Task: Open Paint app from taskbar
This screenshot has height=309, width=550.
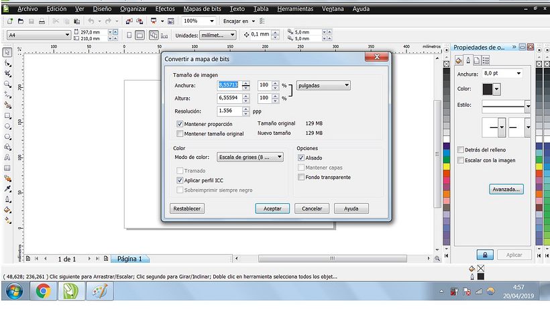Action: pyautogui.click(x=99, y=291)
